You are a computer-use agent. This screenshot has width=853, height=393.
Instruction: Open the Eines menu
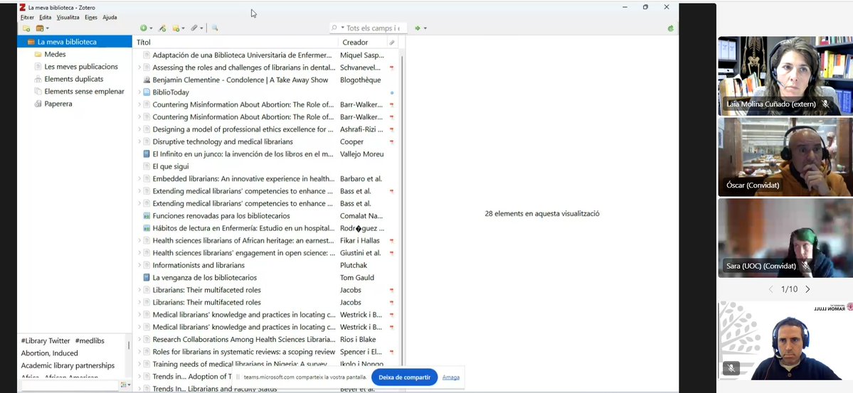pos(91,17)
